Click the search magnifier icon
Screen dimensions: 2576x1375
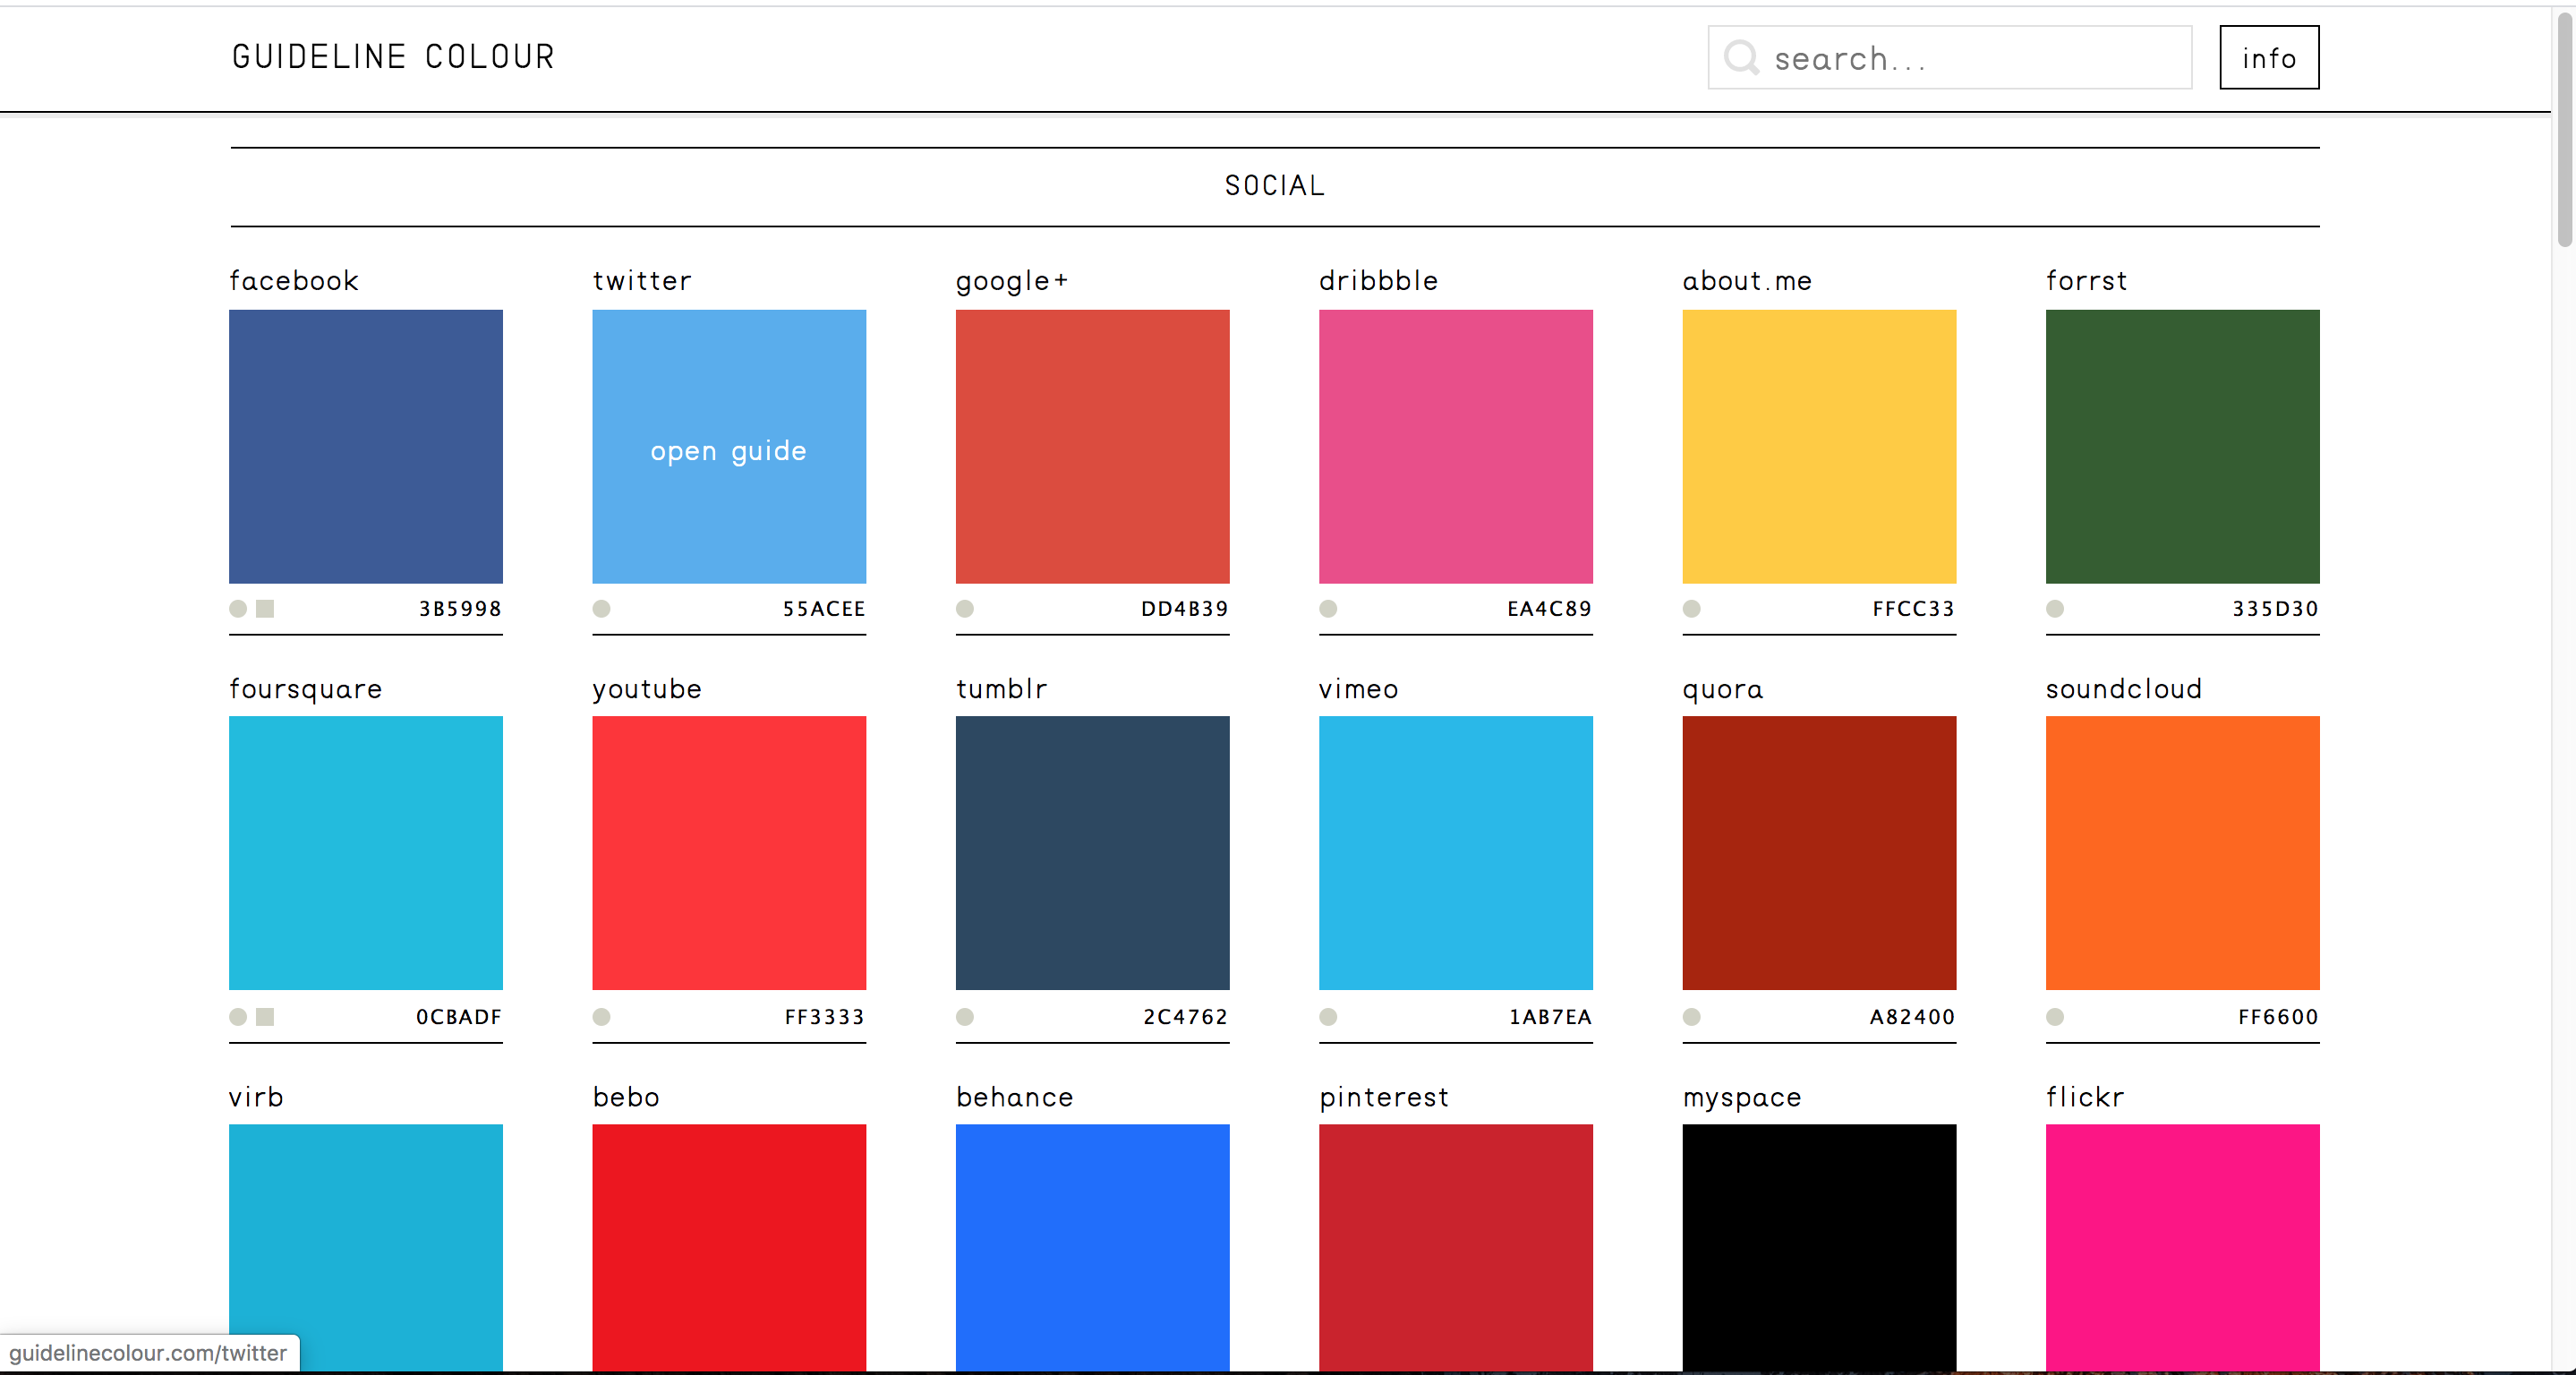(1741, 57)
